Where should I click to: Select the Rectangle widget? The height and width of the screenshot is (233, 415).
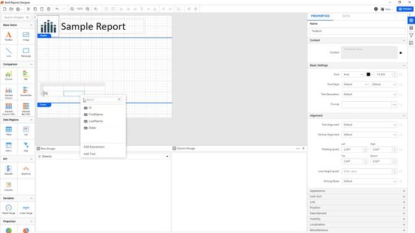point(26,52)
